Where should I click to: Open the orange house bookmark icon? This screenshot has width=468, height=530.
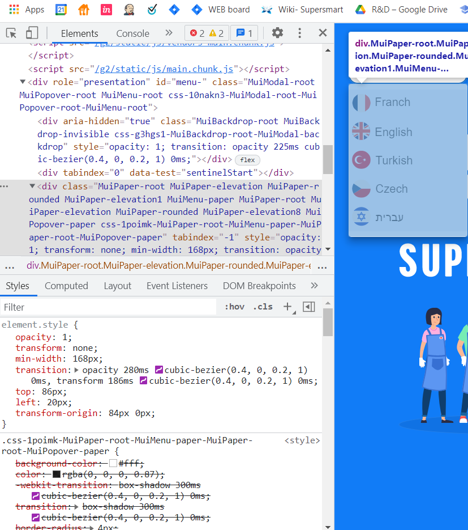point(84,10)
